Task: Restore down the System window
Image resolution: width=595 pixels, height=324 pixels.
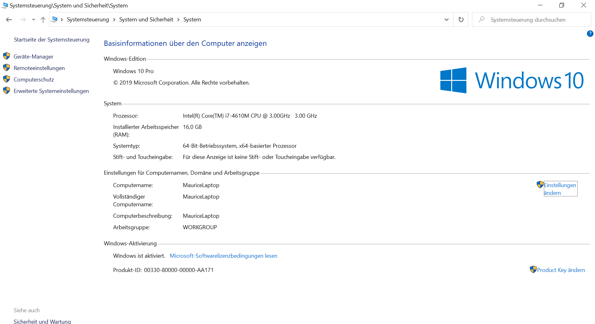Action: coord(562,5)
